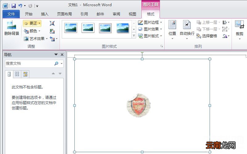This screenshot has width=247, height=154.
Task: Open the 导航 pane options dropdown arrow
Action: (x=56, y=55)
